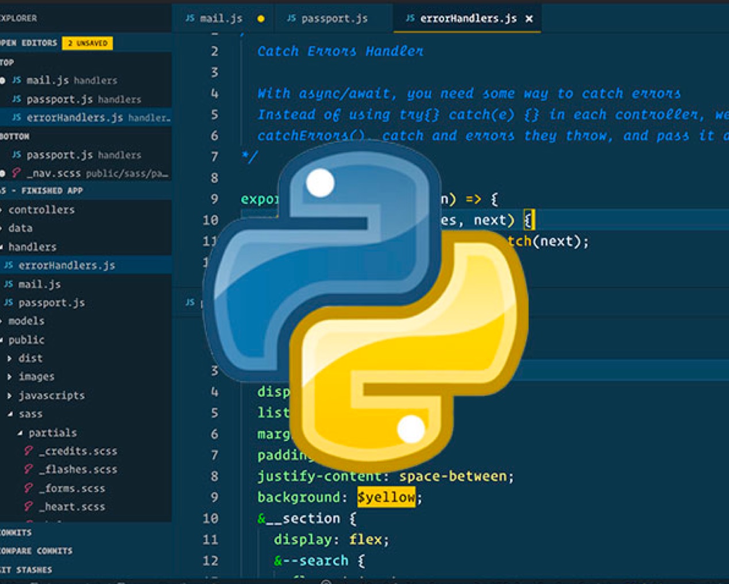This screenshot has width=729, height=584.
Task: Click the "Catch Errors Handler" comment line
Action: click(340, 51)
